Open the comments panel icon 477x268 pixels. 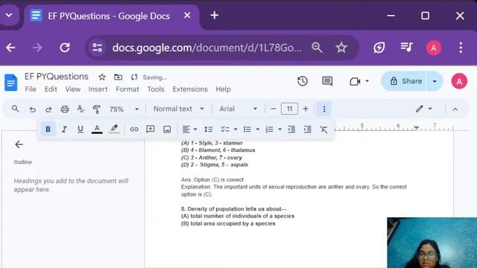click(x=327, y=81)
